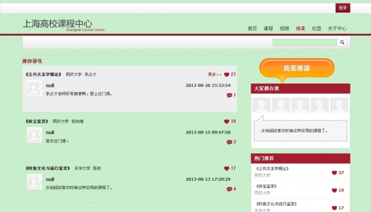
Task: Click heart icon beside count 19 in list
Action: [227, 122]
